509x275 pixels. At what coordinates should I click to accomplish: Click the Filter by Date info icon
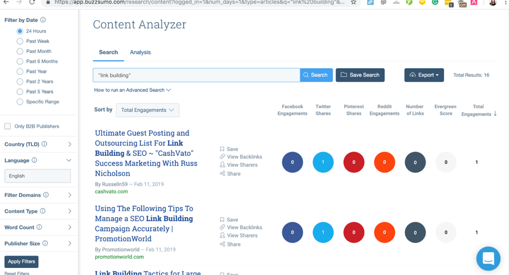[x=43, y=20]
